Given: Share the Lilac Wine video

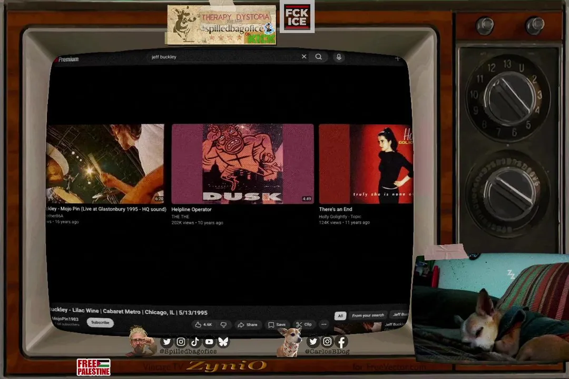Looking at the screenshot, I should [x=248, y=325].
